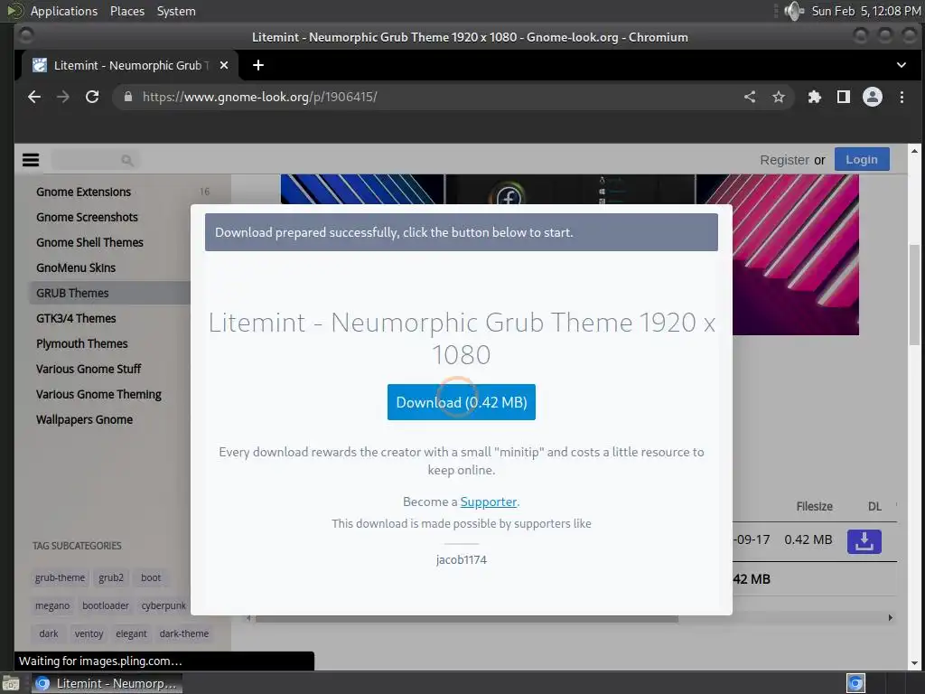This screenshot has width=925, height=694.
Task: Toggle the browser side panel icon
Action: [844, 97]
